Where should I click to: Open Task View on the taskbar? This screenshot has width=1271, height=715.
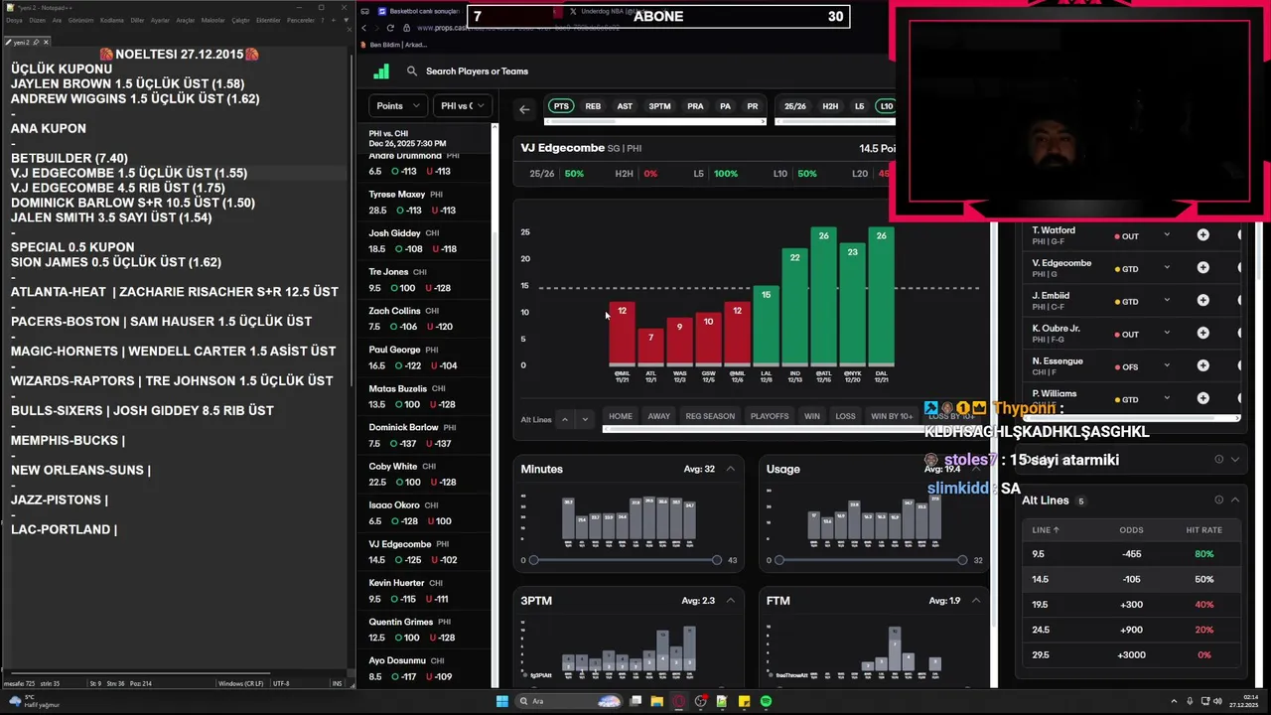[x=635, y=701]
